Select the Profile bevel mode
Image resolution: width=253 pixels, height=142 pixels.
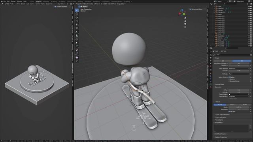(245, 105)
